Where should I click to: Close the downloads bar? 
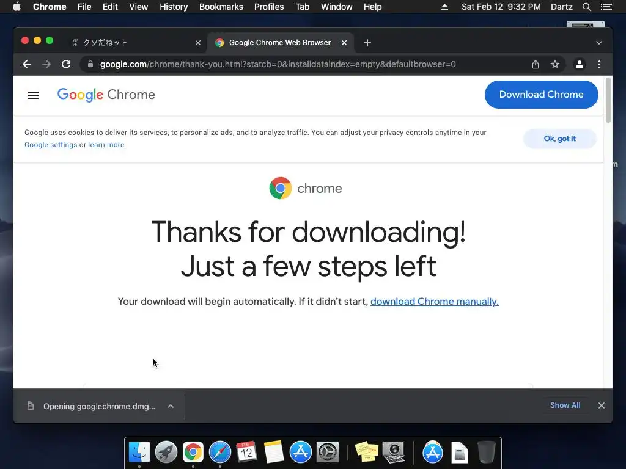[602, 405]
